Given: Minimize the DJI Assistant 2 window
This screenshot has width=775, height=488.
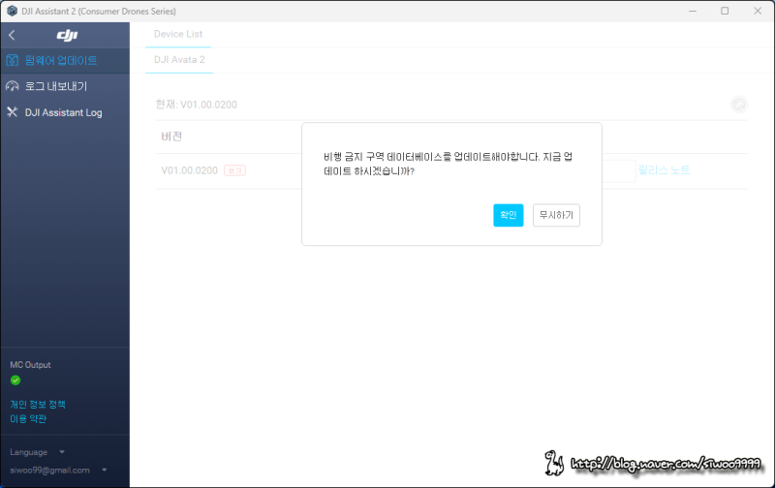Looking at the screenshot, I should click(693, 11).
